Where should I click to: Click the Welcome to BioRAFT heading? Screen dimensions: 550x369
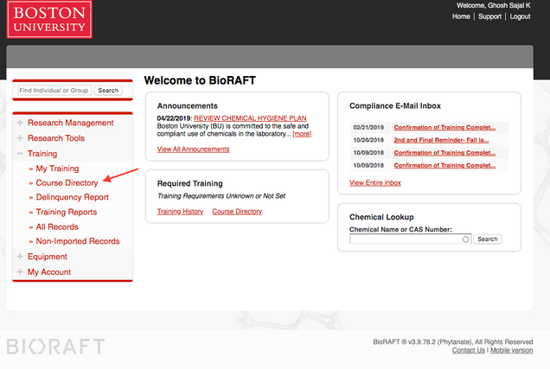coord(200,80)
